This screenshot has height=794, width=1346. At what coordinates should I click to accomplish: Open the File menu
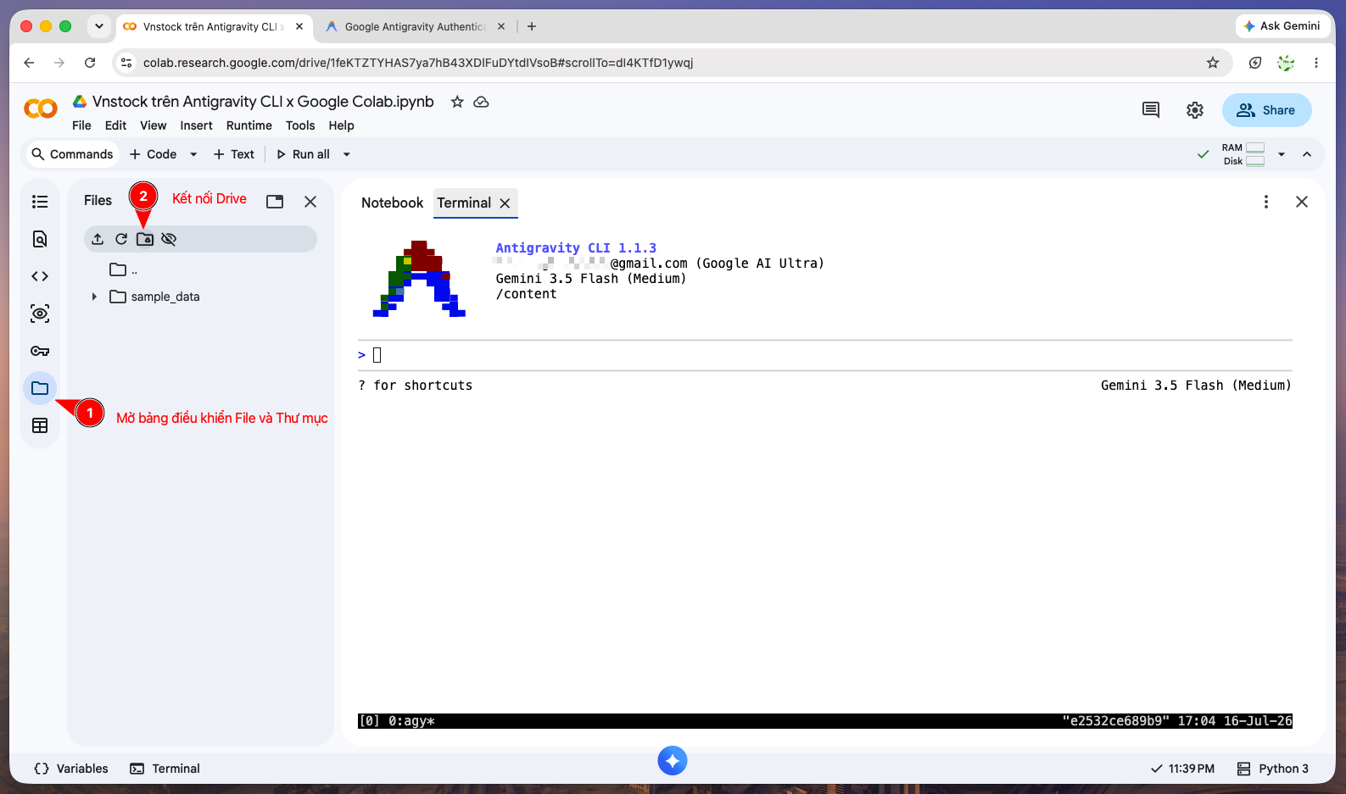pyautogui.click(x=81, y=125)
